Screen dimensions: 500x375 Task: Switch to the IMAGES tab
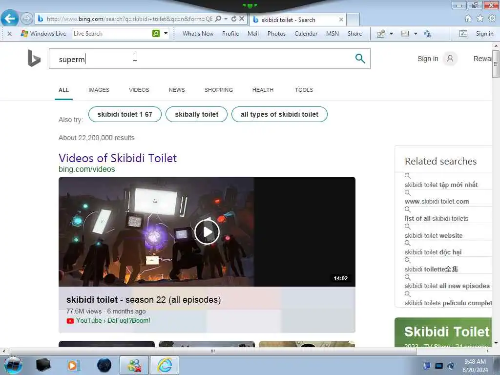coord(99,90)
